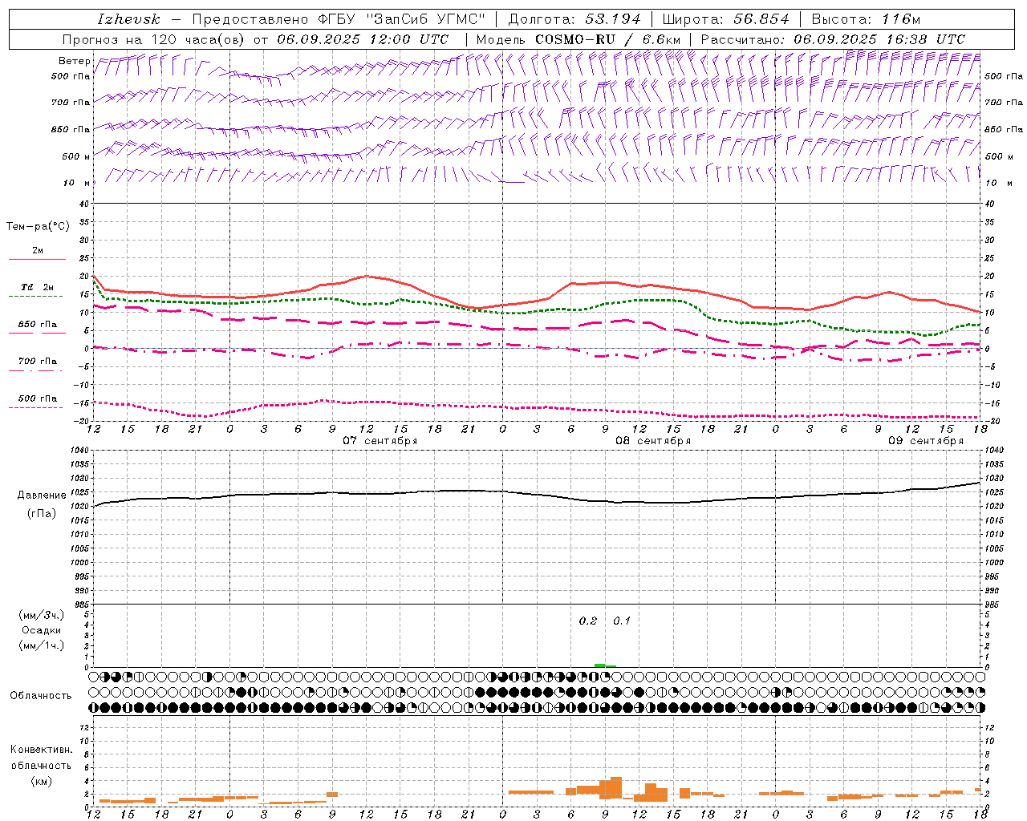Click the Давление pressure label
The height and width of the screenshot is (821, 1027).
40,495
